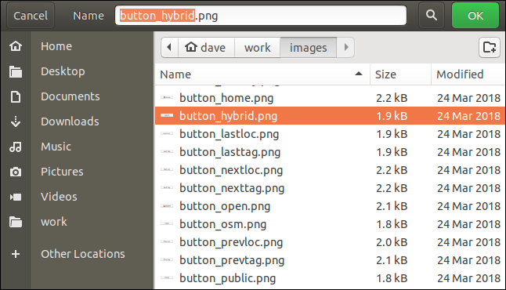Navigate the path bar backward with the left arrow
Viewport: 506px width, 290px height.
169,48
